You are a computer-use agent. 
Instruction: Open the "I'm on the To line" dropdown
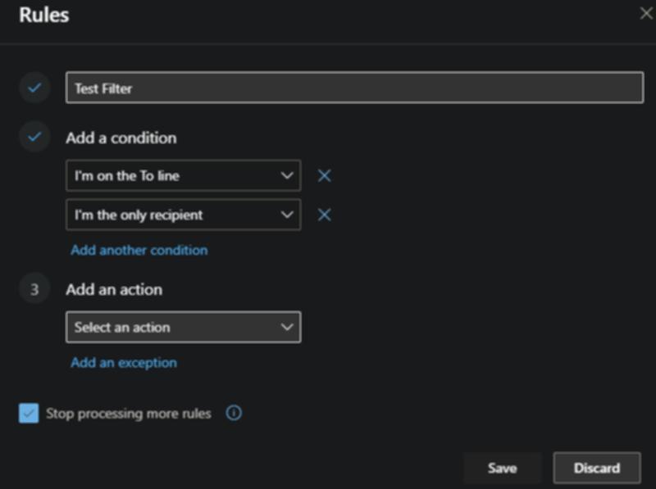(x=172, y=175)
